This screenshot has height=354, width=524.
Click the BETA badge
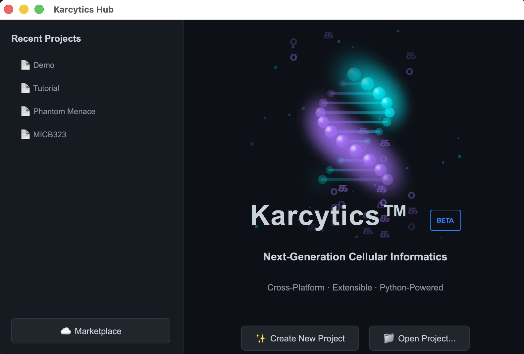pos(445,220)
